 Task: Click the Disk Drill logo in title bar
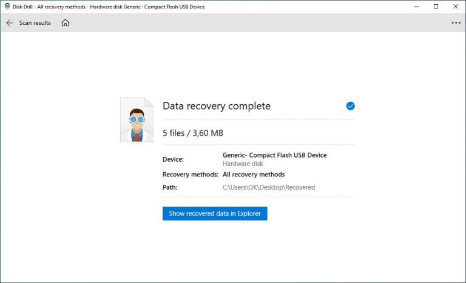coord(6,7)
